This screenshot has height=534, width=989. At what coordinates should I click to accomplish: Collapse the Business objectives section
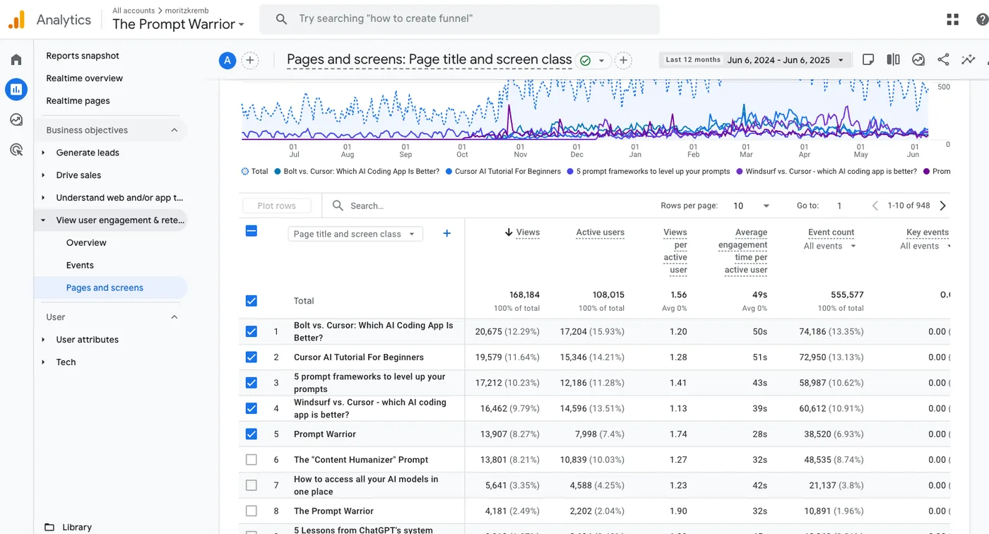(174, 130)
